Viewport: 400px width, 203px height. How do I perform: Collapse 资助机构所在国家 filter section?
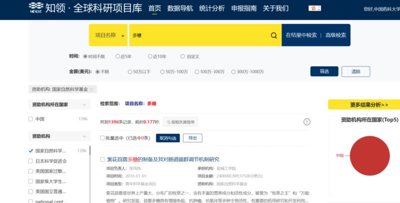(84, 105)
